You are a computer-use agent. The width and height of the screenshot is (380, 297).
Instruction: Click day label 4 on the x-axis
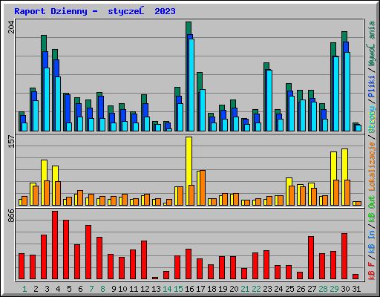point(58,289)
